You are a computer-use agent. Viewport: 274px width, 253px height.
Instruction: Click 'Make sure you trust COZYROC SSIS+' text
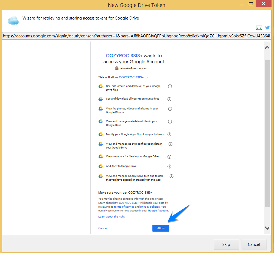(x=125, y=193)
